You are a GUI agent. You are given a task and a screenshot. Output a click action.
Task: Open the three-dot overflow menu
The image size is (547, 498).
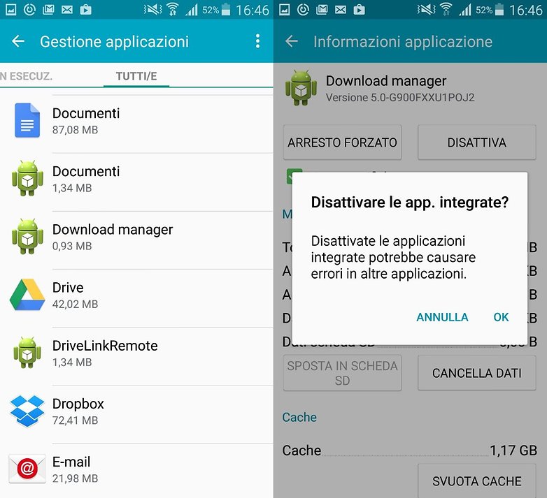[257, 41]
